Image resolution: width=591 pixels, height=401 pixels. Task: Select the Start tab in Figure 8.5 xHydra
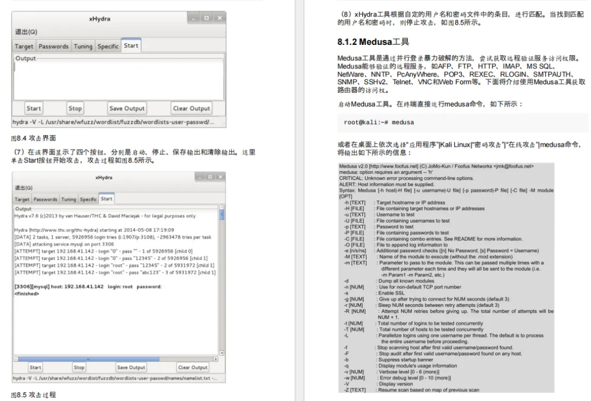[x=106, y=199]
